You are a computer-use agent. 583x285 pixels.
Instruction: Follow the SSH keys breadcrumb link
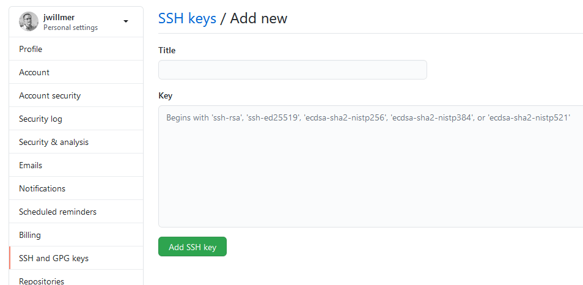click(187, 18)
